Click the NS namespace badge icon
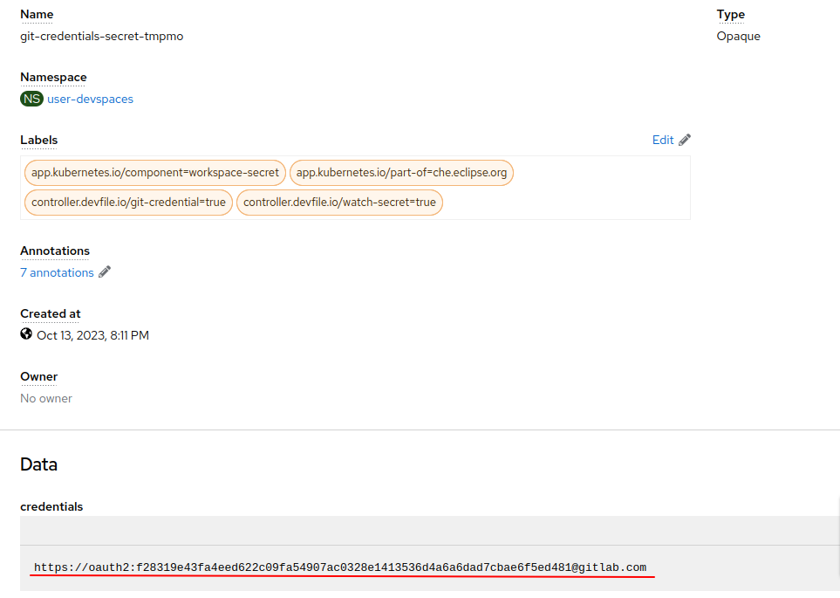This screenshot has height=598, width=840. point(31,99)
